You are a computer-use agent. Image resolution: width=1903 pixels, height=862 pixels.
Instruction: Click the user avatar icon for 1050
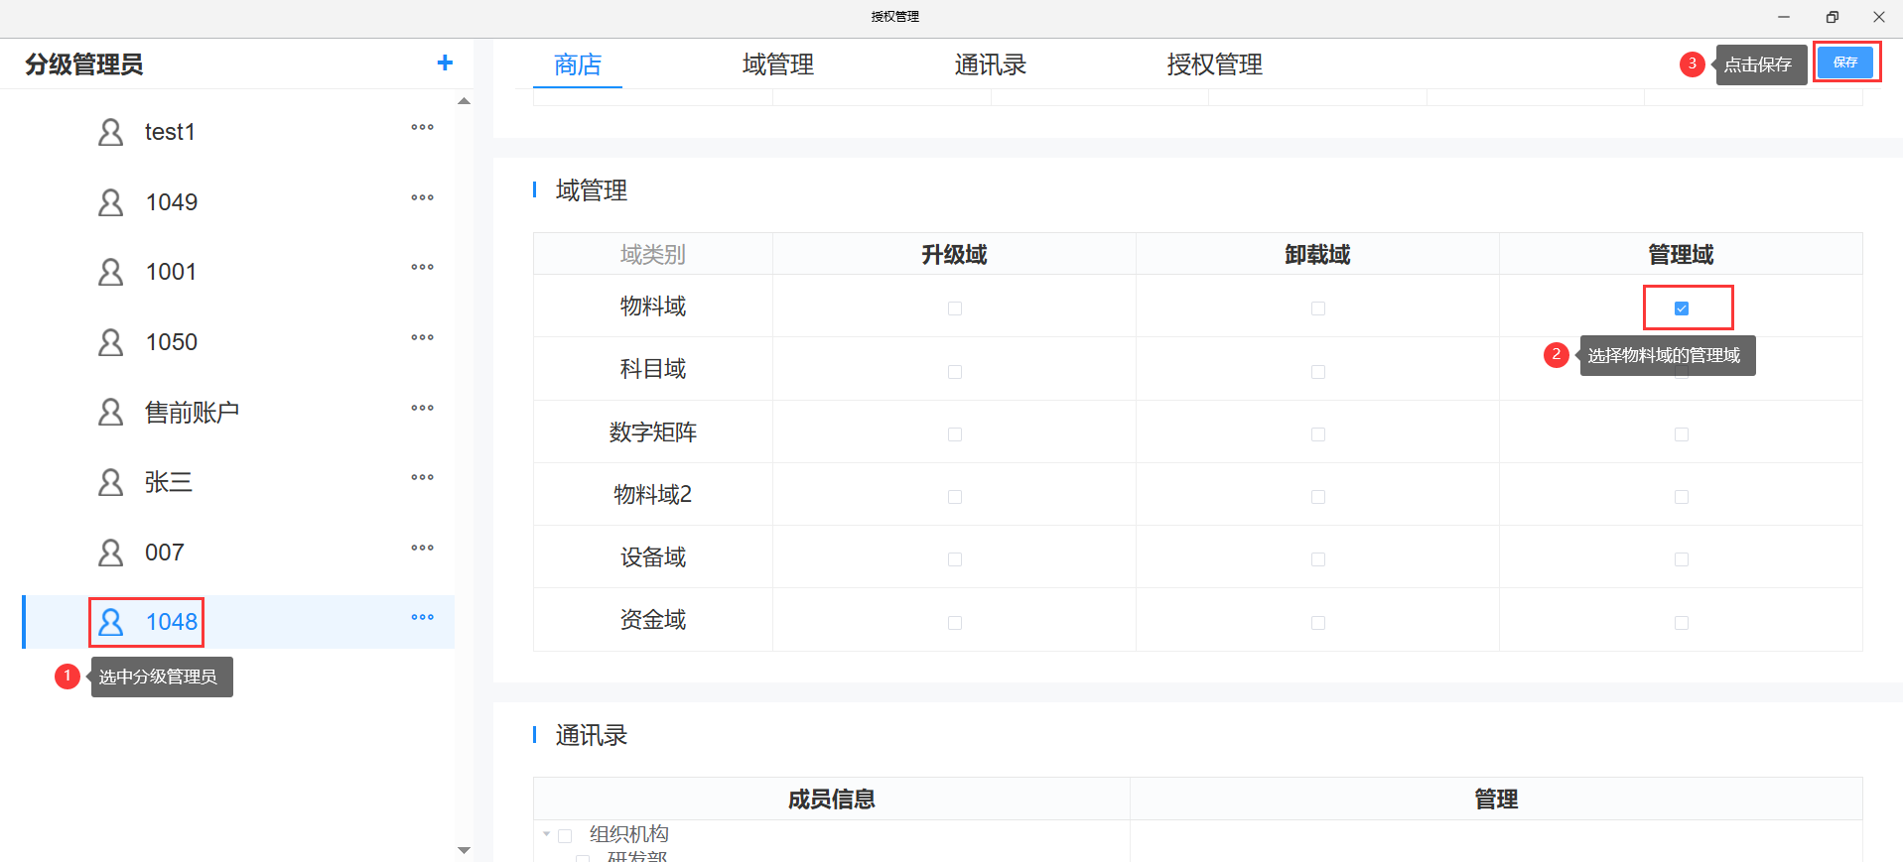coord(111,342)
